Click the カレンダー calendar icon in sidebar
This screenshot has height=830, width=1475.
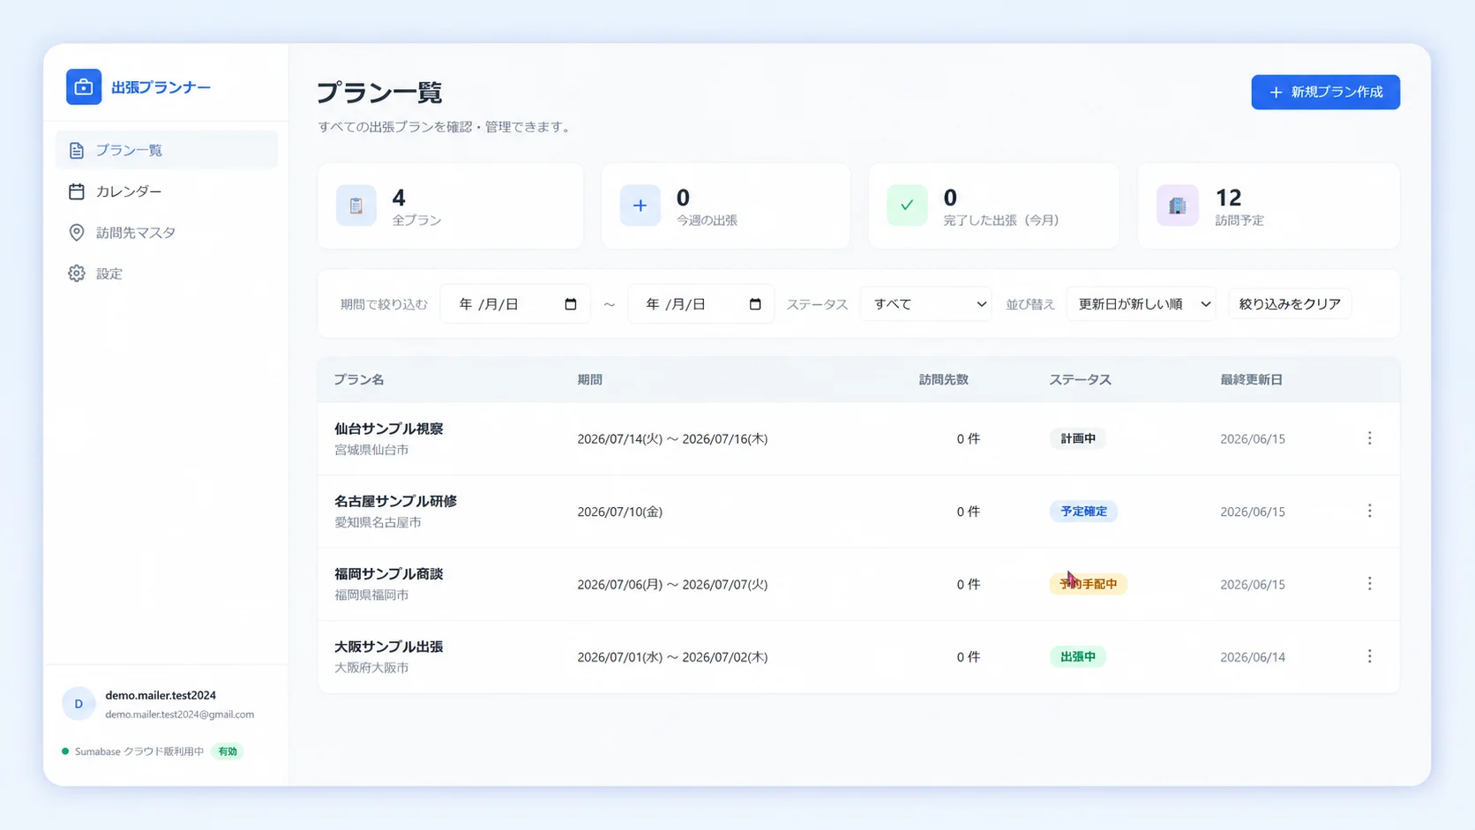[77, 191]
